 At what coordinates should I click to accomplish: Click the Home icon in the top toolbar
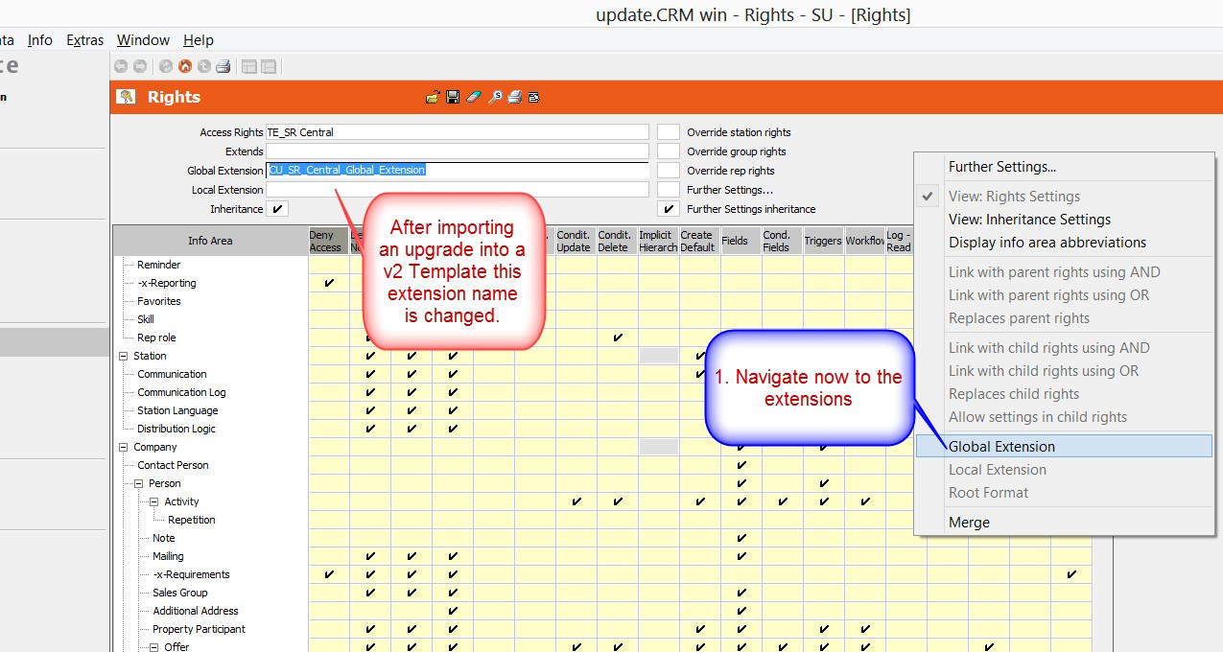[x=184, y=66]
